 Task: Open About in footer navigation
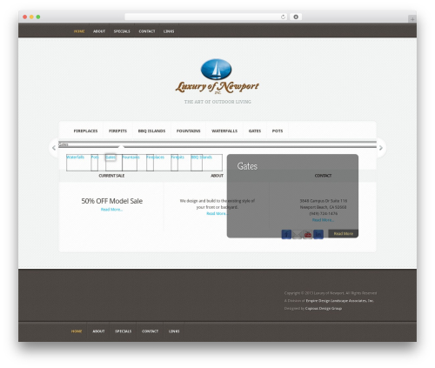coord(98,331)
